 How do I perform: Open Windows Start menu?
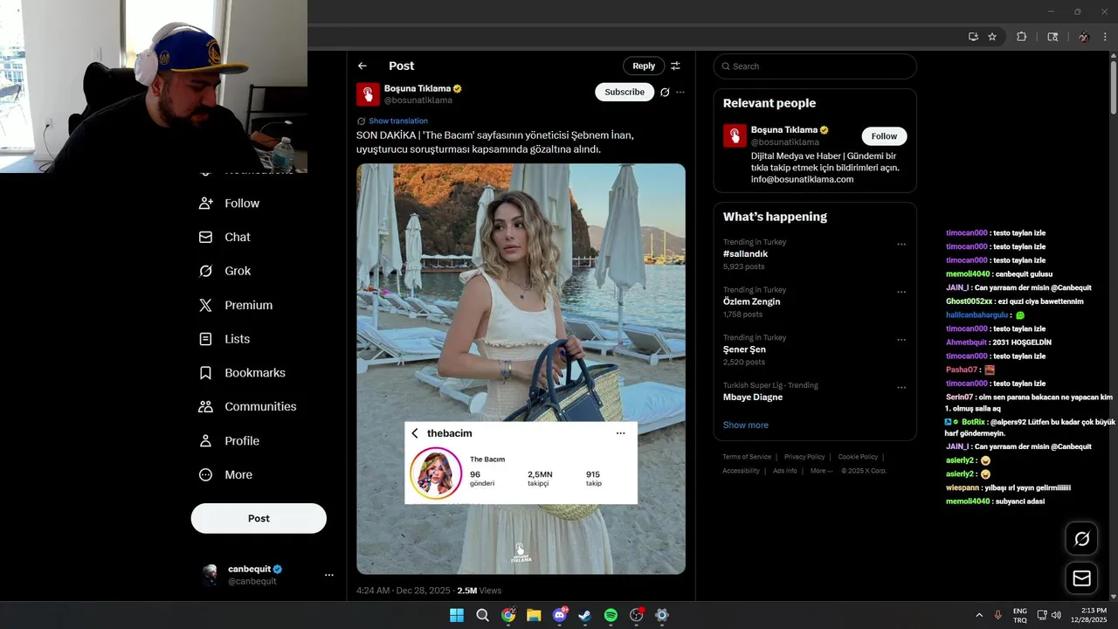click(x=457, y=615)
